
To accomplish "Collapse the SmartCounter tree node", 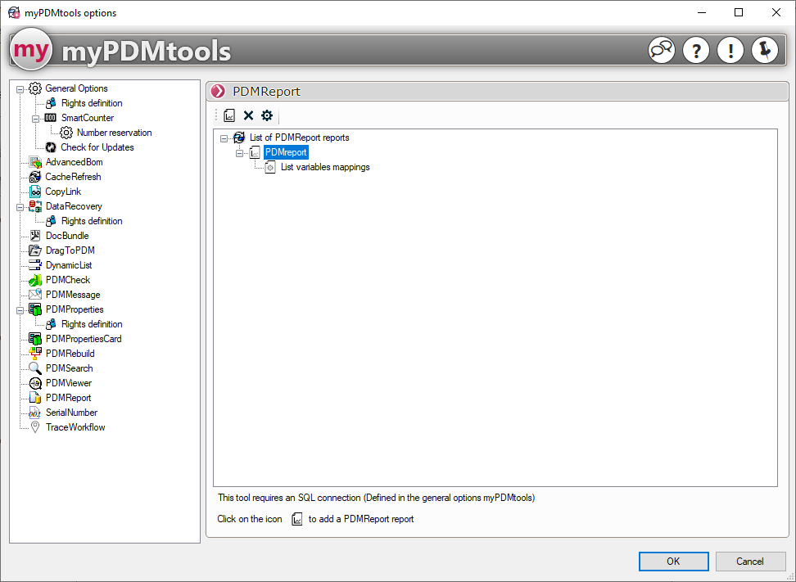I will click(x=36, y=119).
